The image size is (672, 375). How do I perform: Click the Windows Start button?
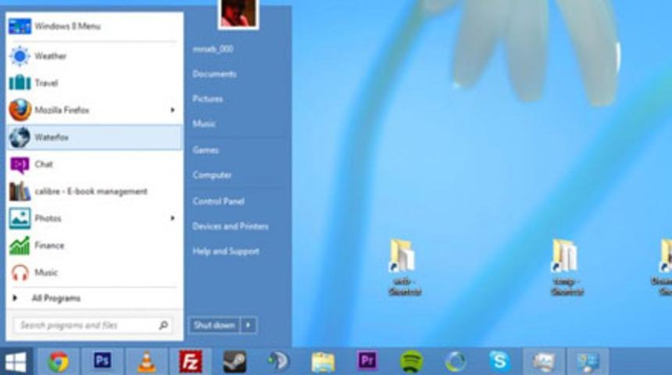(16, 362)
